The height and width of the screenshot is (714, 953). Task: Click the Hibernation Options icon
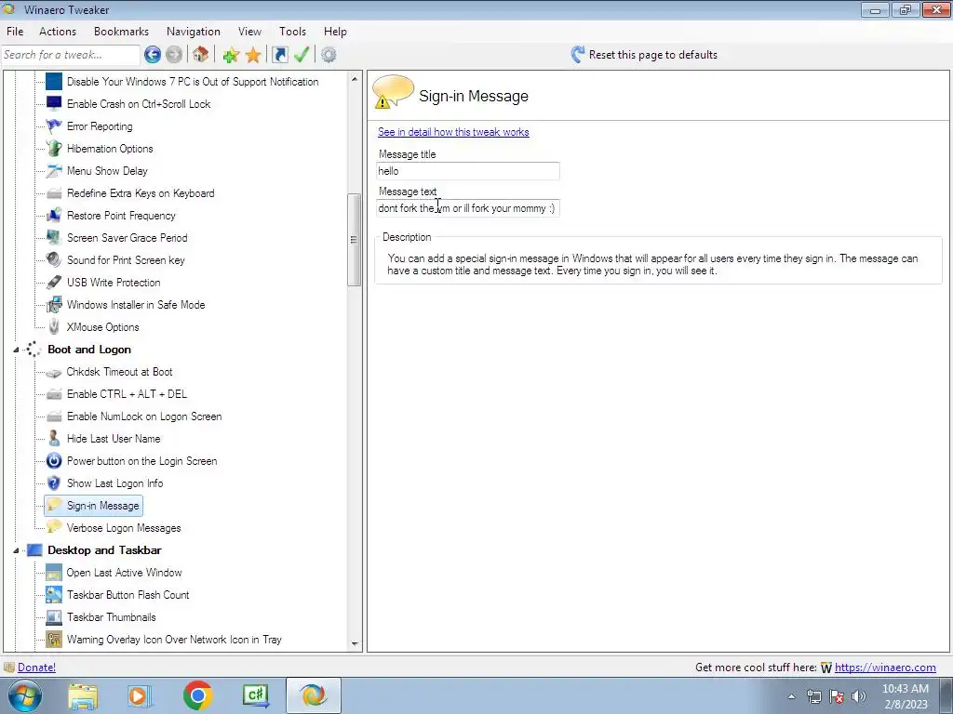54,149
